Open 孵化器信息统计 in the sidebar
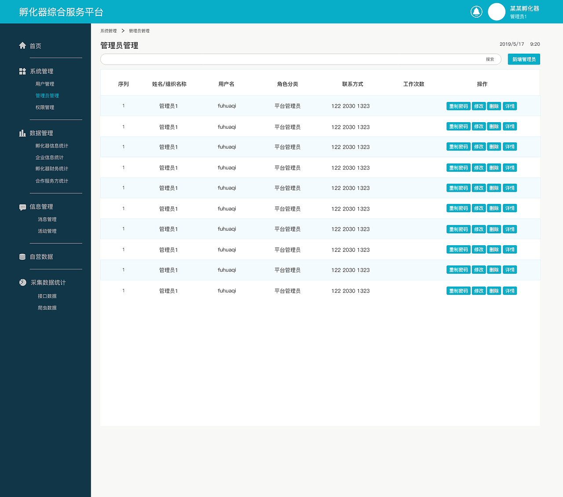The width and height of the screenshot is (563, 497). pos(52,146)
